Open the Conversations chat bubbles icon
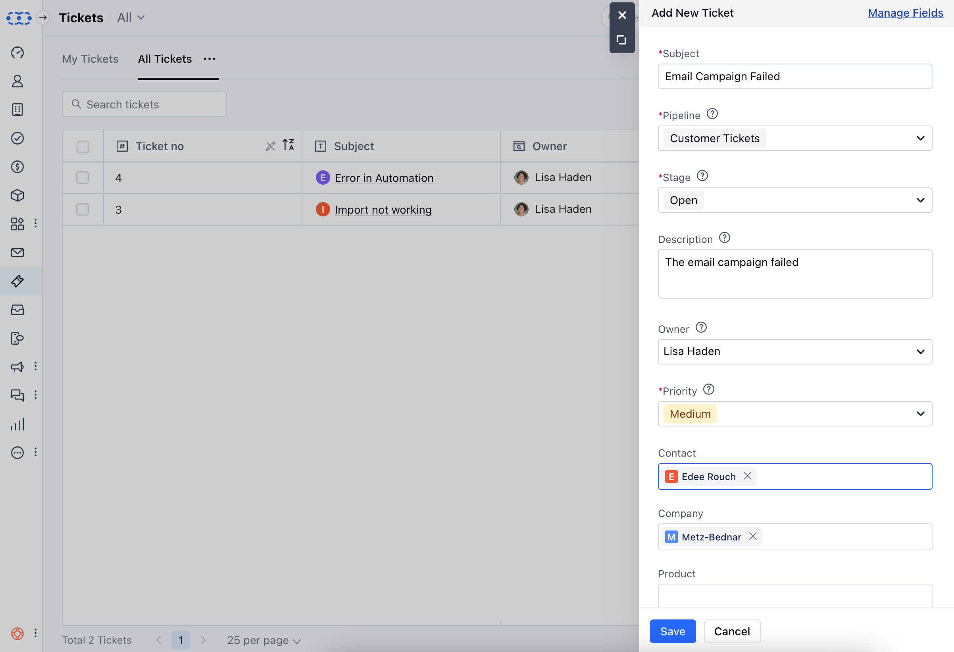This screenshot has width=954, height=652. click(17, 395)
